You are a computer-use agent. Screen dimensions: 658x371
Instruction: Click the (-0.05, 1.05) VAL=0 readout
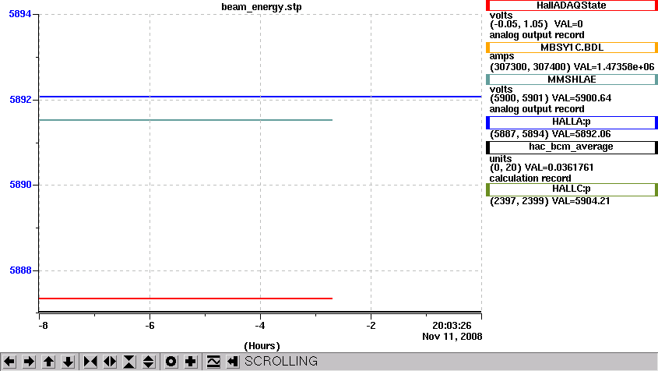pos(536,24)
